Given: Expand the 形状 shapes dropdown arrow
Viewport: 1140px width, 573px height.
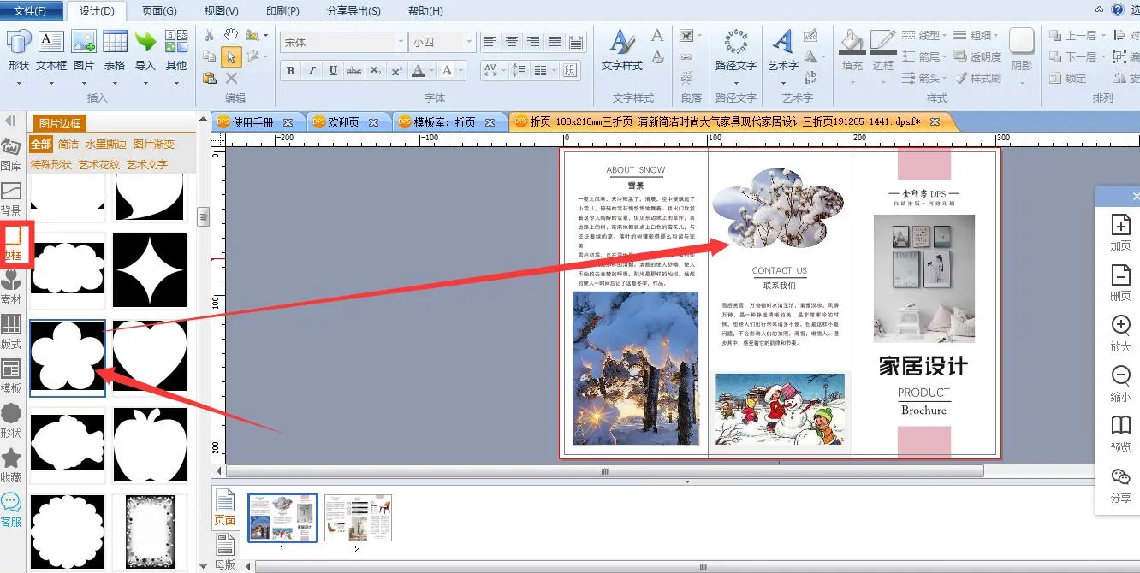Looking at the screenshot, I should click(x=19, y=83).
